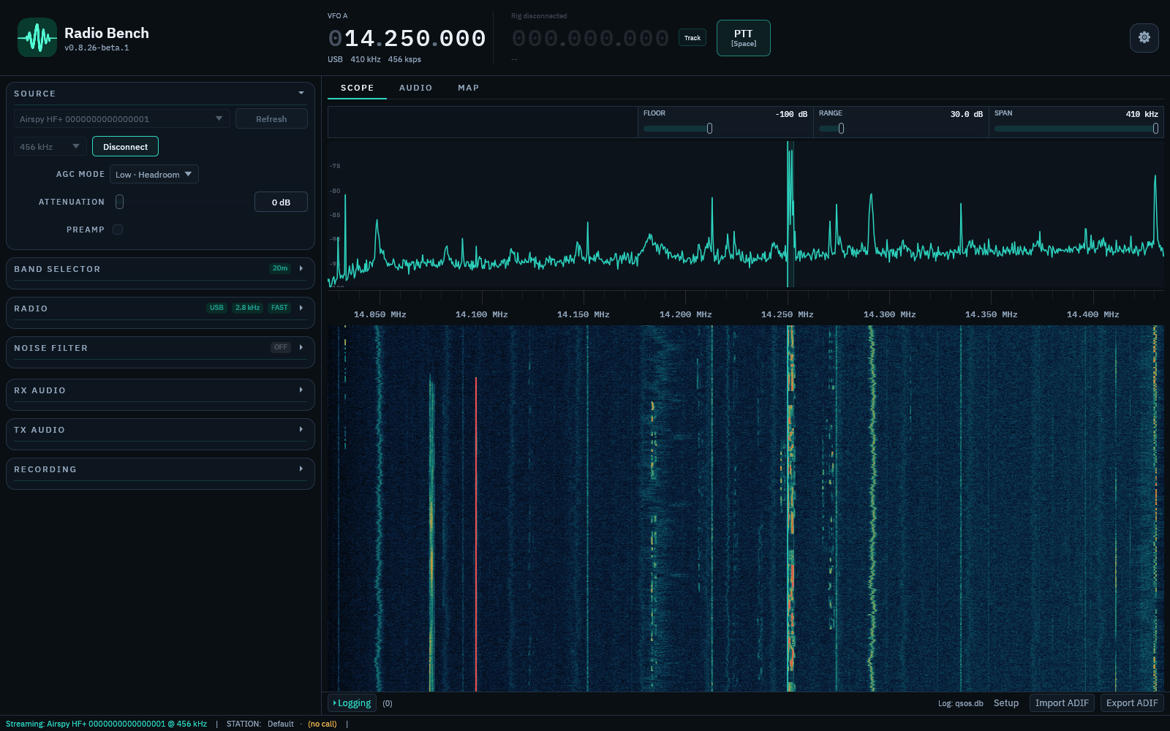The image size is (1170, 731).
Task: Expand the RADIO panel
Action: [x=301, y=308]
